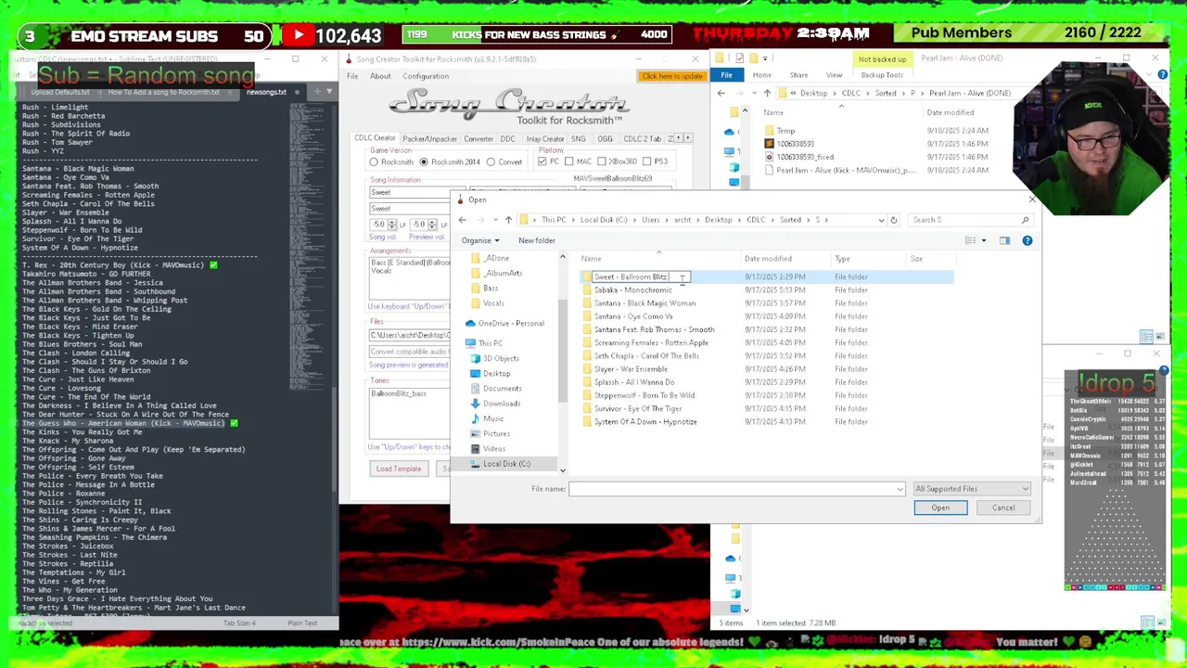The height and width of the screenshot is (668, 1187).
Task: Open the Backup Tools ribbon tab
Action: 882,75
